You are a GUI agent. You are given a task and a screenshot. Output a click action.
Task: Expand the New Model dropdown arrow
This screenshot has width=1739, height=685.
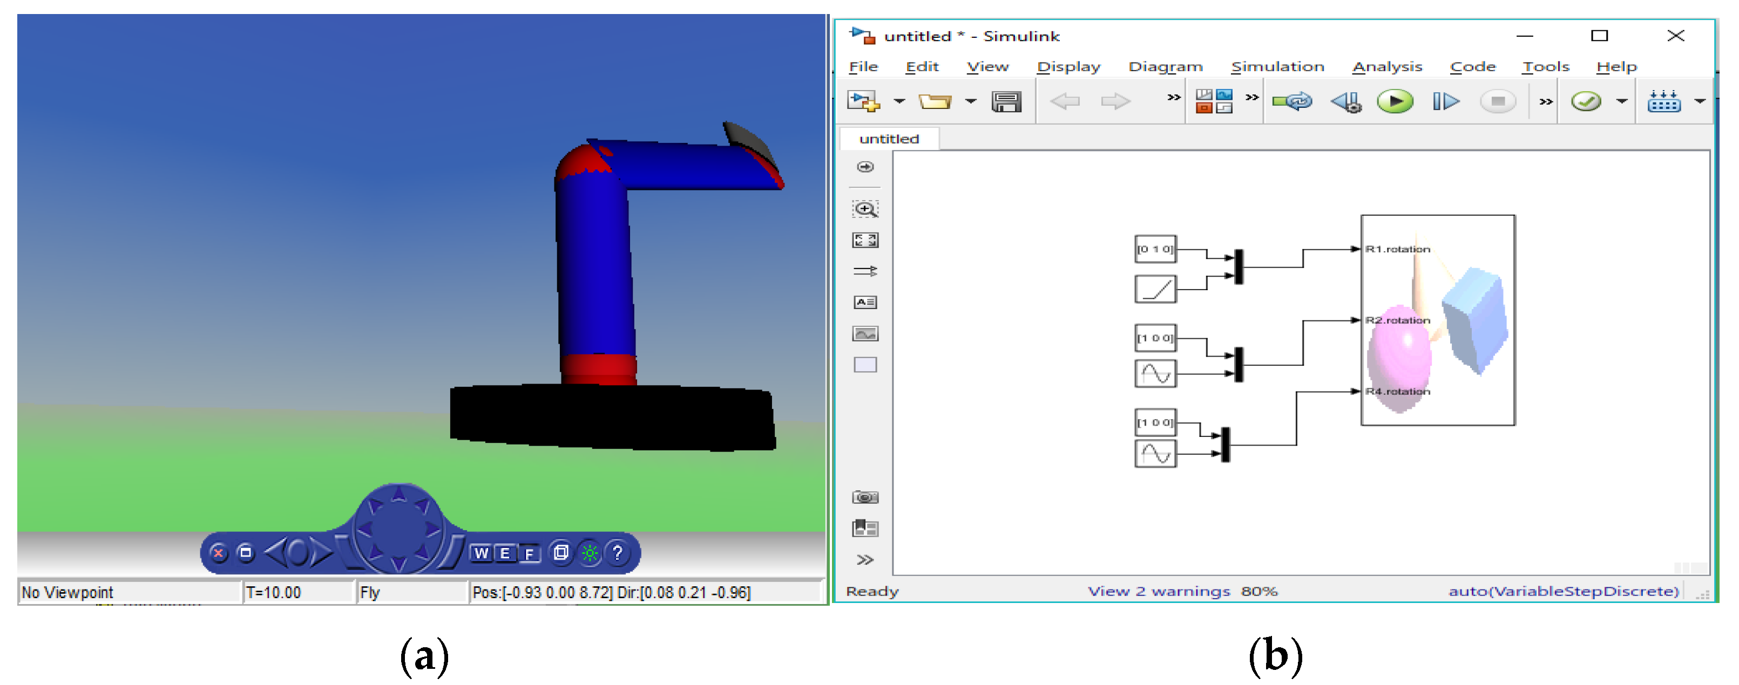coord(899,101)
